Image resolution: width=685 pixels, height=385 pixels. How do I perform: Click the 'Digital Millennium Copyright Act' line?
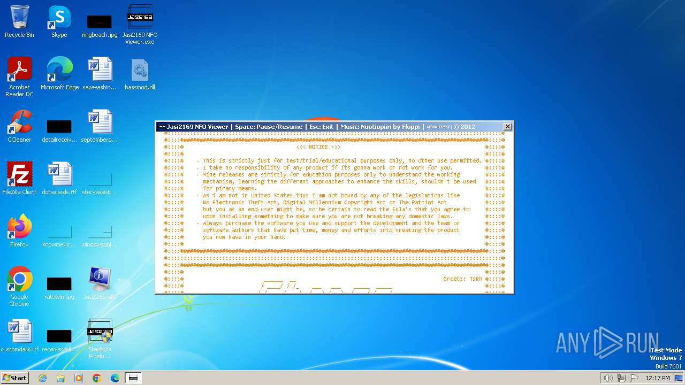[324, 203]
